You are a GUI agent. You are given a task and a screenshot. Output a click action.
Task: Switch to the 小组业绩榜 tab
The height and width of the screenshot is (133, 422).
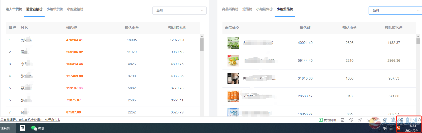(75, 9)
